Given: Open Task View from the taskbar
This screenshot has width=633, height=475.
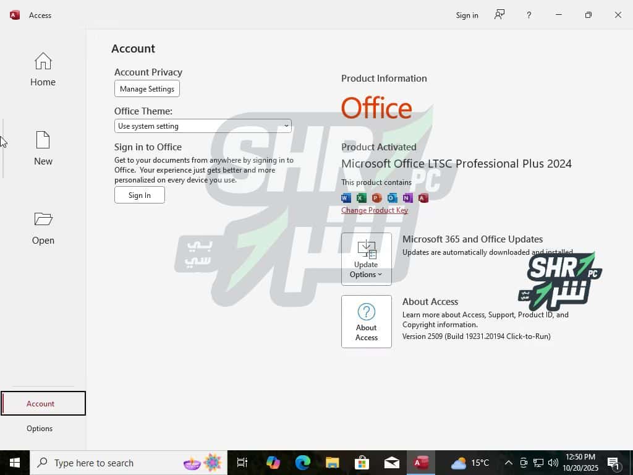Looking at the screenshot, I should (242, 463).
